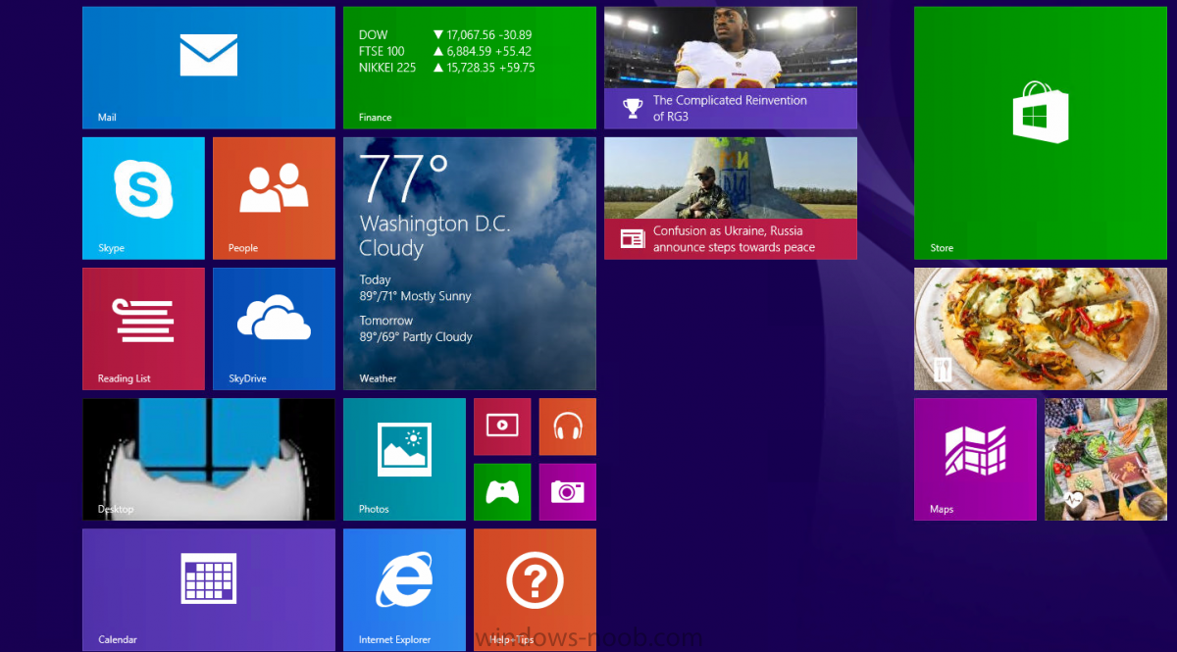The width and height of the screenshot is (1177, 652).
Task: Click Tomorrow's 89°/69° Partly Cloudy forecast
Action: point(416,328)
